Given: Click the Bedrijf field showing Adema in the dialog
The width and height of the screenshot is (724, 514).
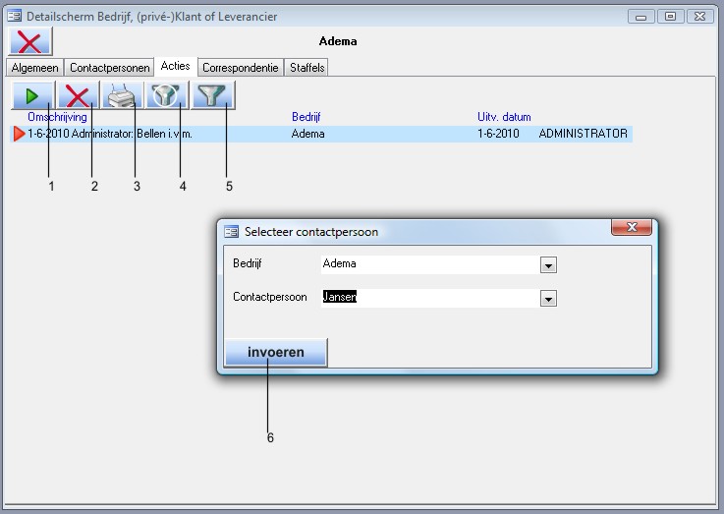Looking at the screenshot, I should point(428,263).
